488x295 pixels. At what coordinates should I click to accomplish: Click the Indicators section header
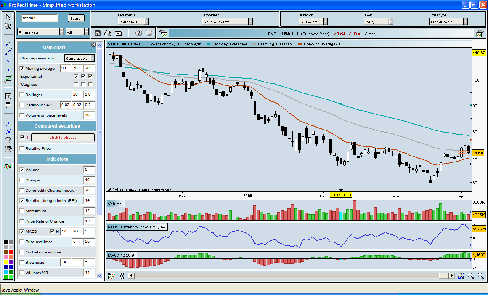coord(57,159)
